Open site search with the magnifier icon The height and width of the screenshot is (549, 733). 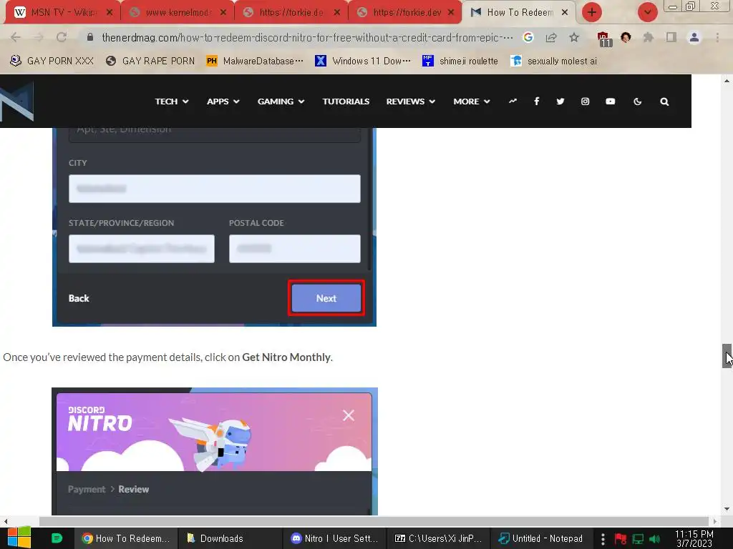(x=664, y=102)
